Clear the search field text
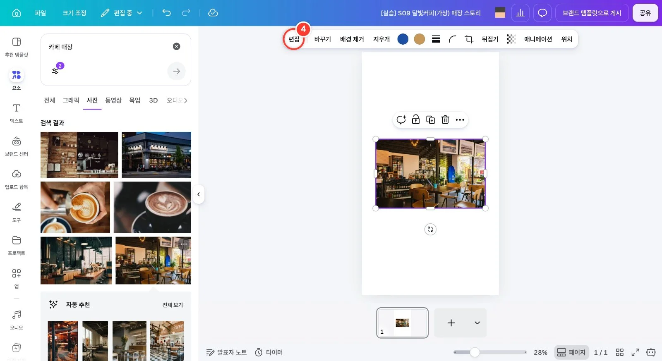 pos(177,46)
